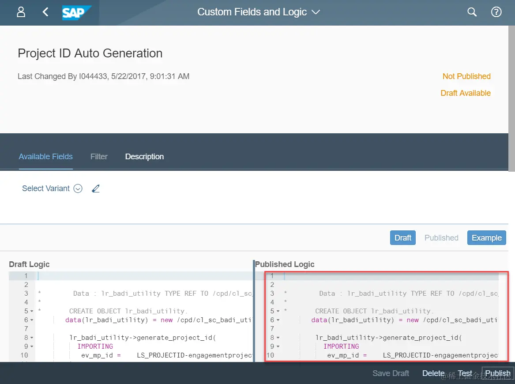Click the Test button in the footer
The width and height of the screenshot is (515, 384).
pos(465,373)
